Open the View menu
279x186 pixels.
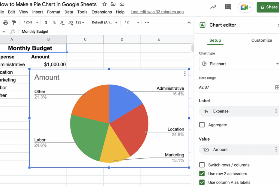coord(24,12)
